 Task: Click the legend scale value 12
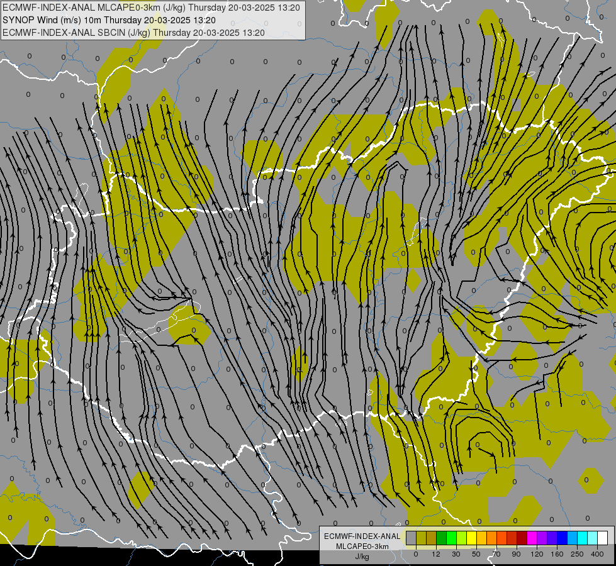click(x=436, y=554)
